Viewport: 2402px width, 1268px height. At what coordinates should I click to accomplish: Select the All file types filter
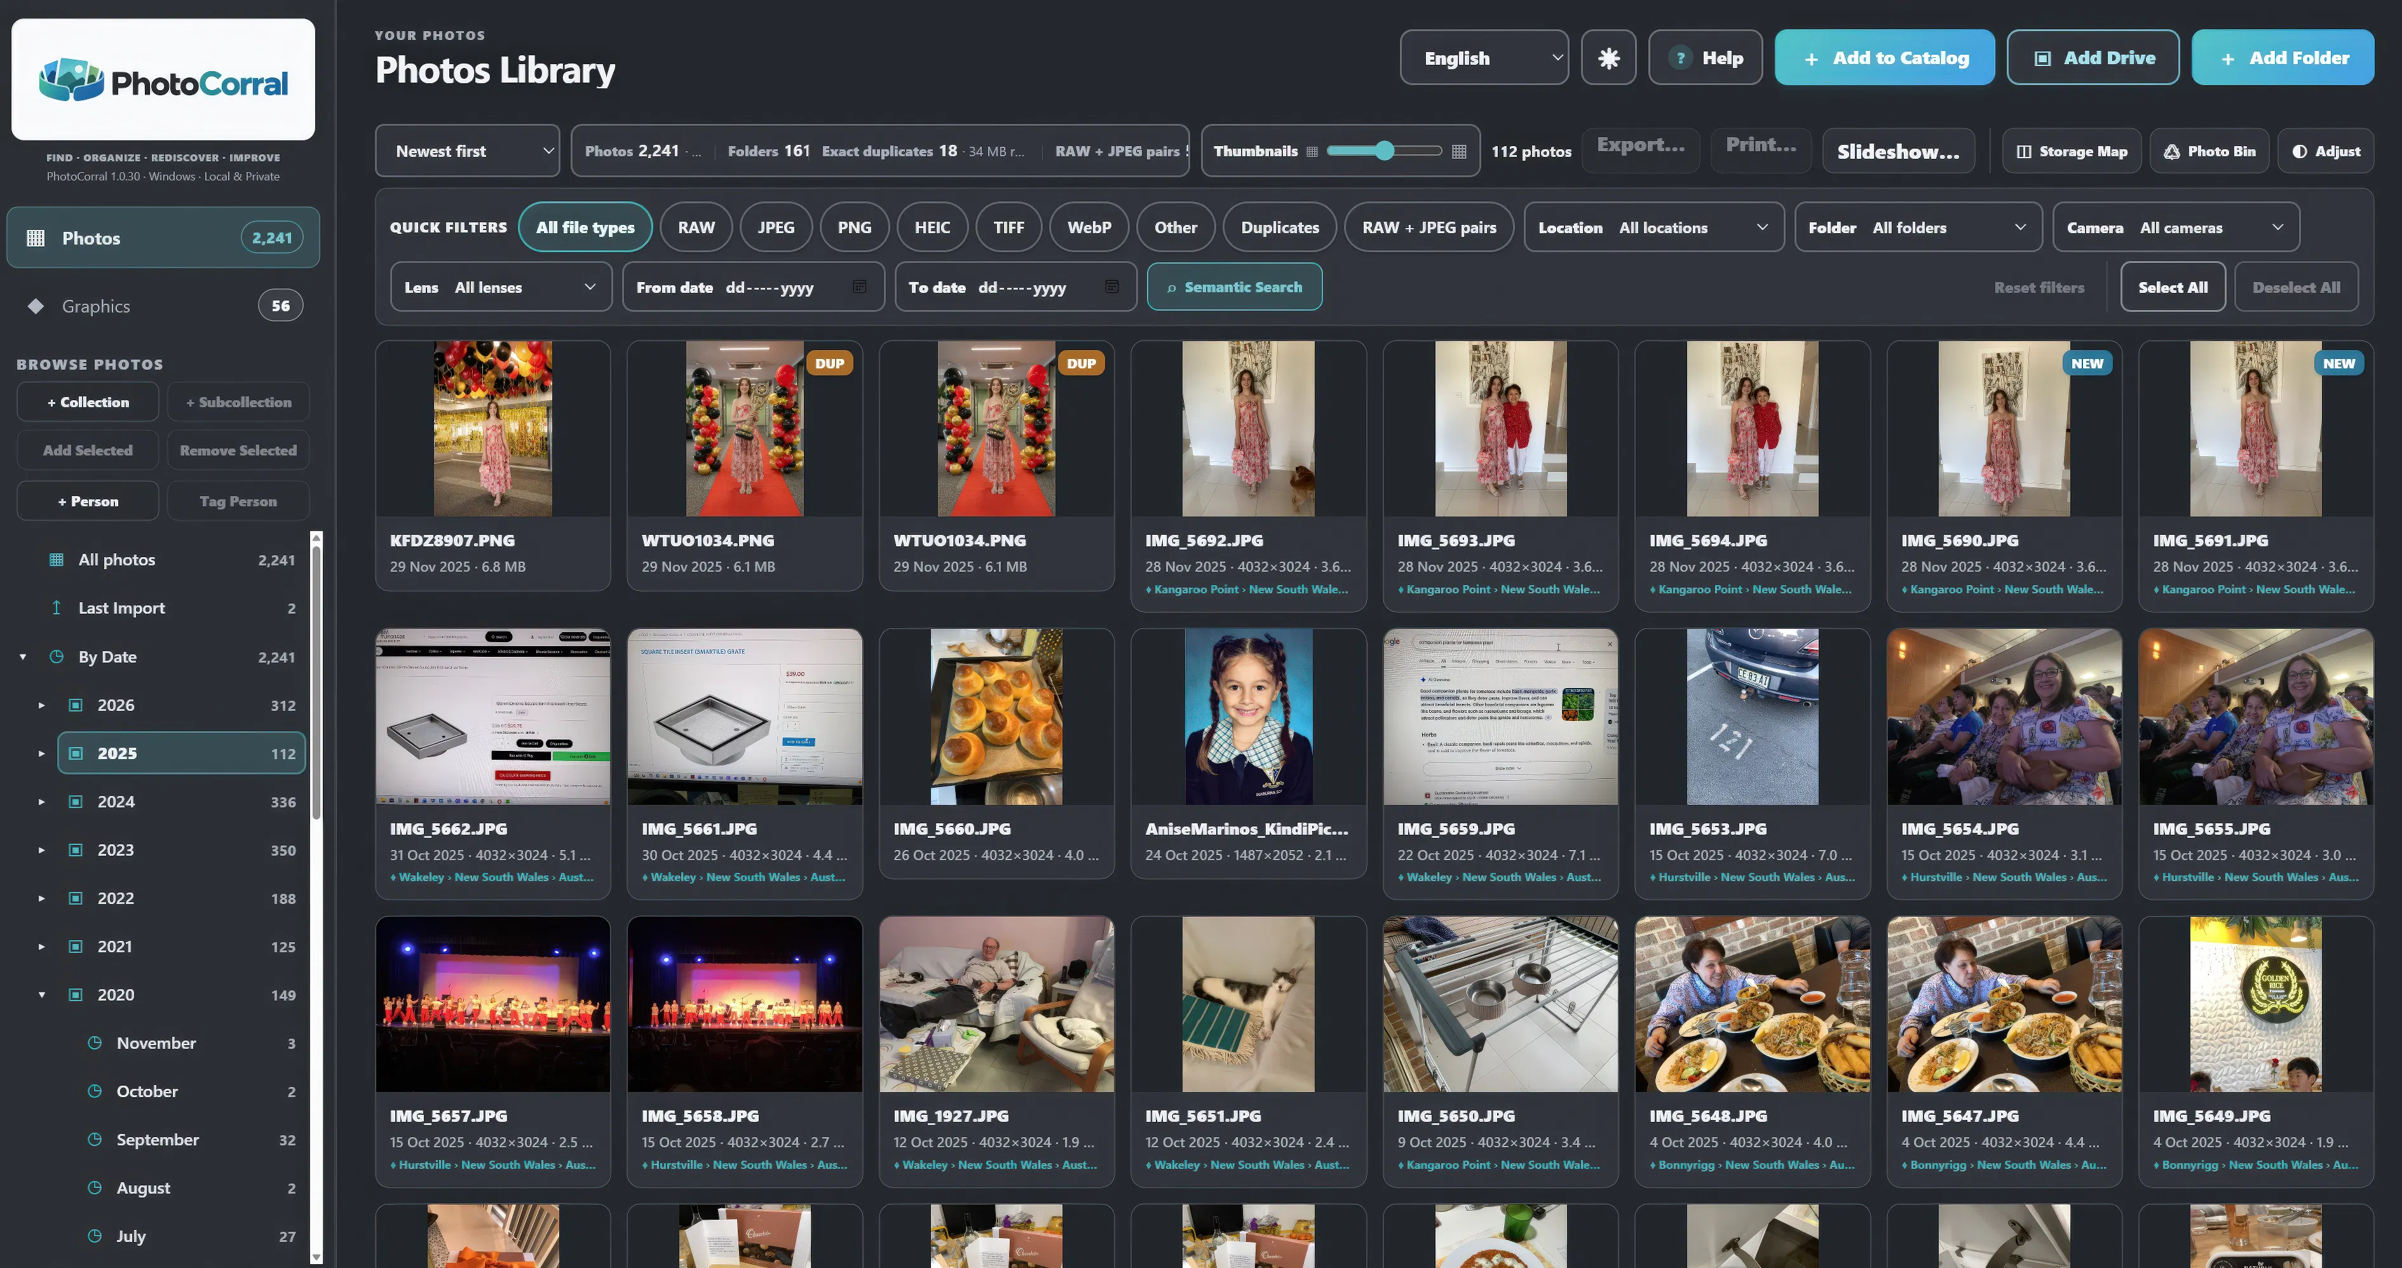pyautogui.click(x=585, y=227)
